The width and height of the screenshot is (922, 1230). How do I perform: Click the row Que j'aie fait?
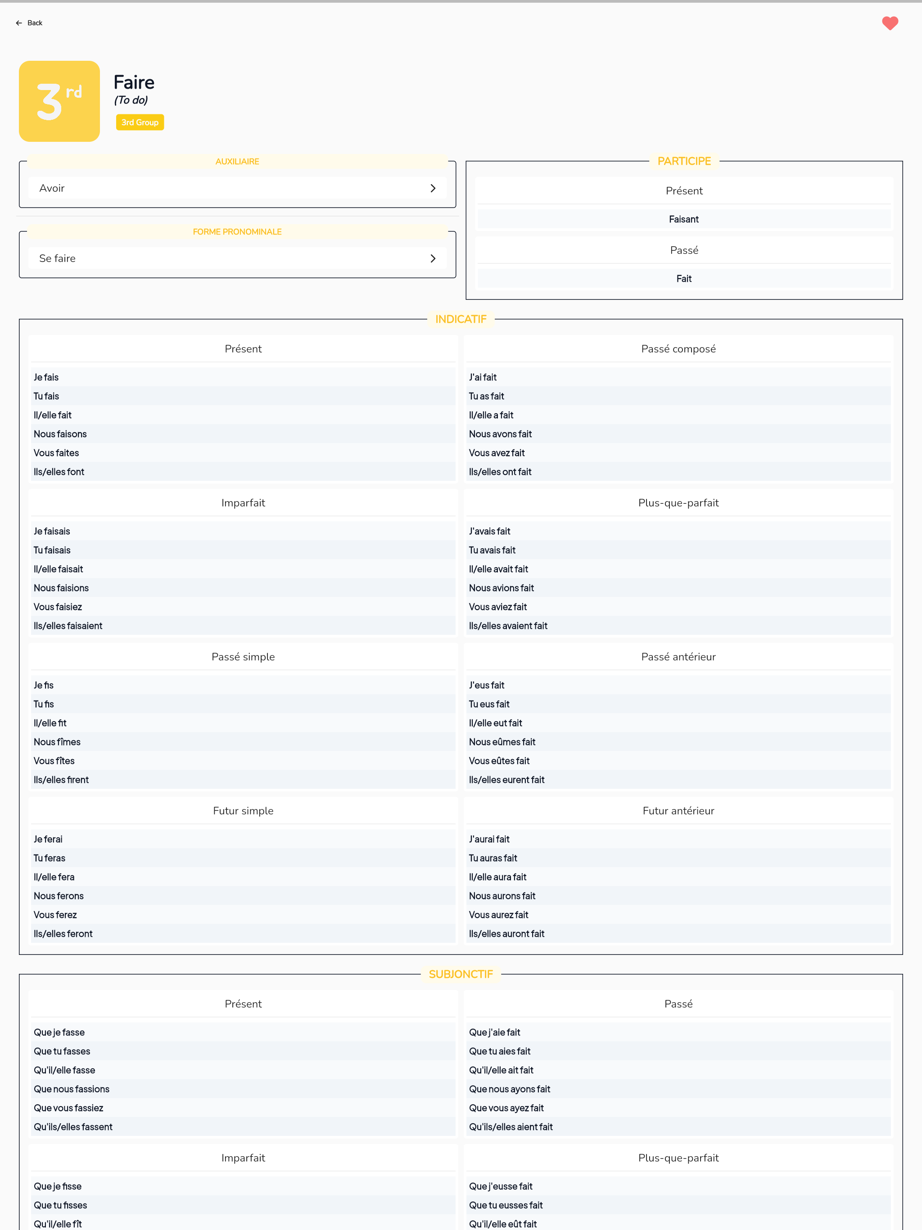[678, 1032]
